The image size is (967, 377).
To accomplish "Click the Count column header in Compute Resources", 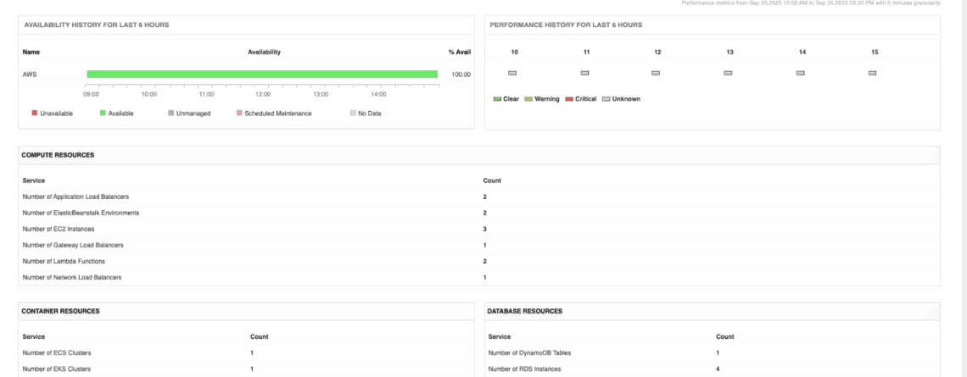I will tap(491, 180).
